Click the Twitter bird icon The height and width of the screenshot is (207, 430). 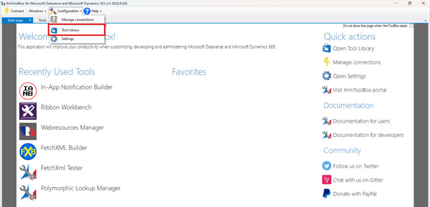(327, 166)
